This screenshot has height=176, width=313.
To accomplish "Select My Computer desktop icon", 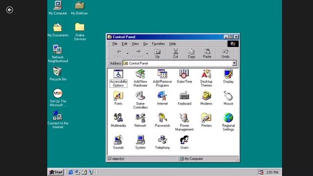I will pyautogui.click(x=58, y=8).
